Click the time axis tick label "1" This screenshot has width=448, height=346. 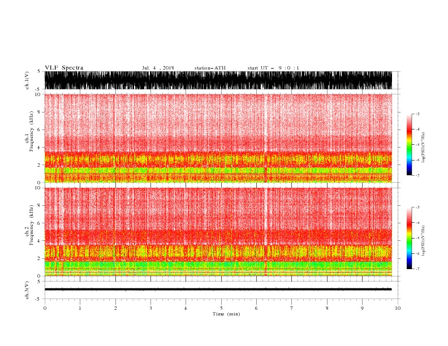coord(80,308)
